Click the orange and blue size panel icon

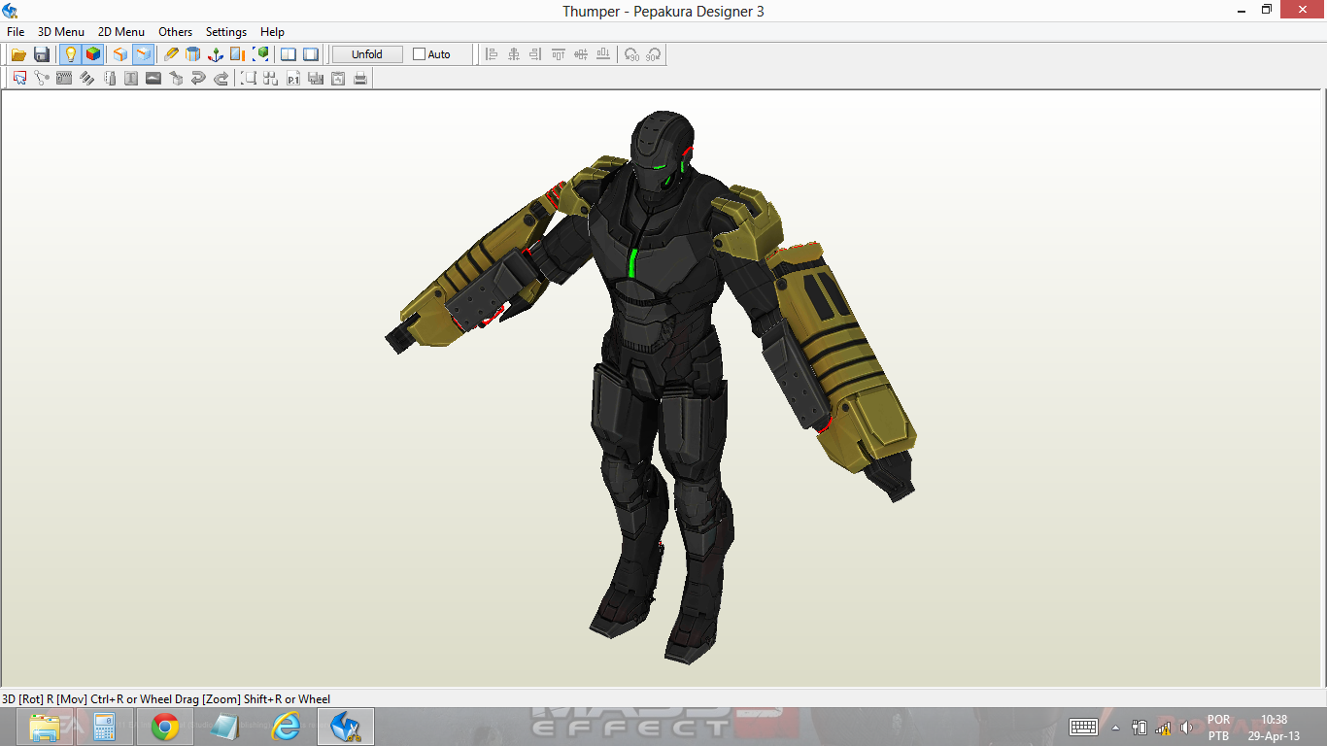click(238, 54)
